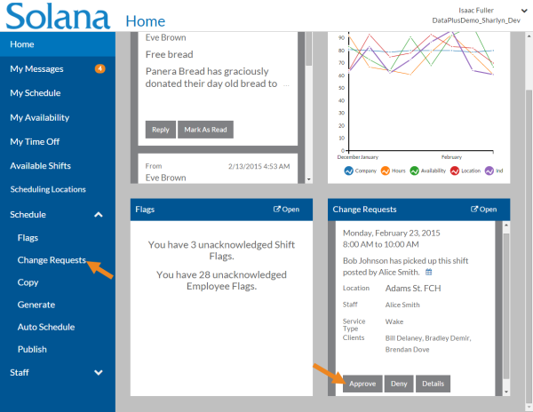The width and height of the screenshot is (533, 412).
Task: Toggle the Hours series legend icon
Action: (x=386, y=170)
